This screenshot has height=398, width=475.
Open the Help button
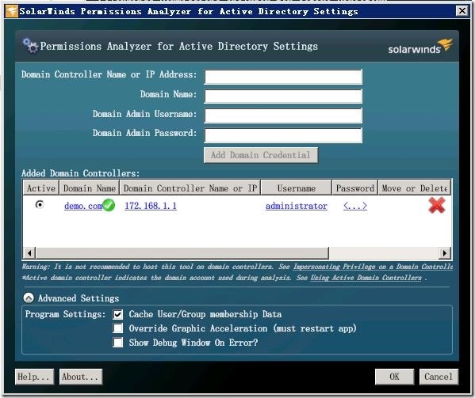click(x=34, y=377)
